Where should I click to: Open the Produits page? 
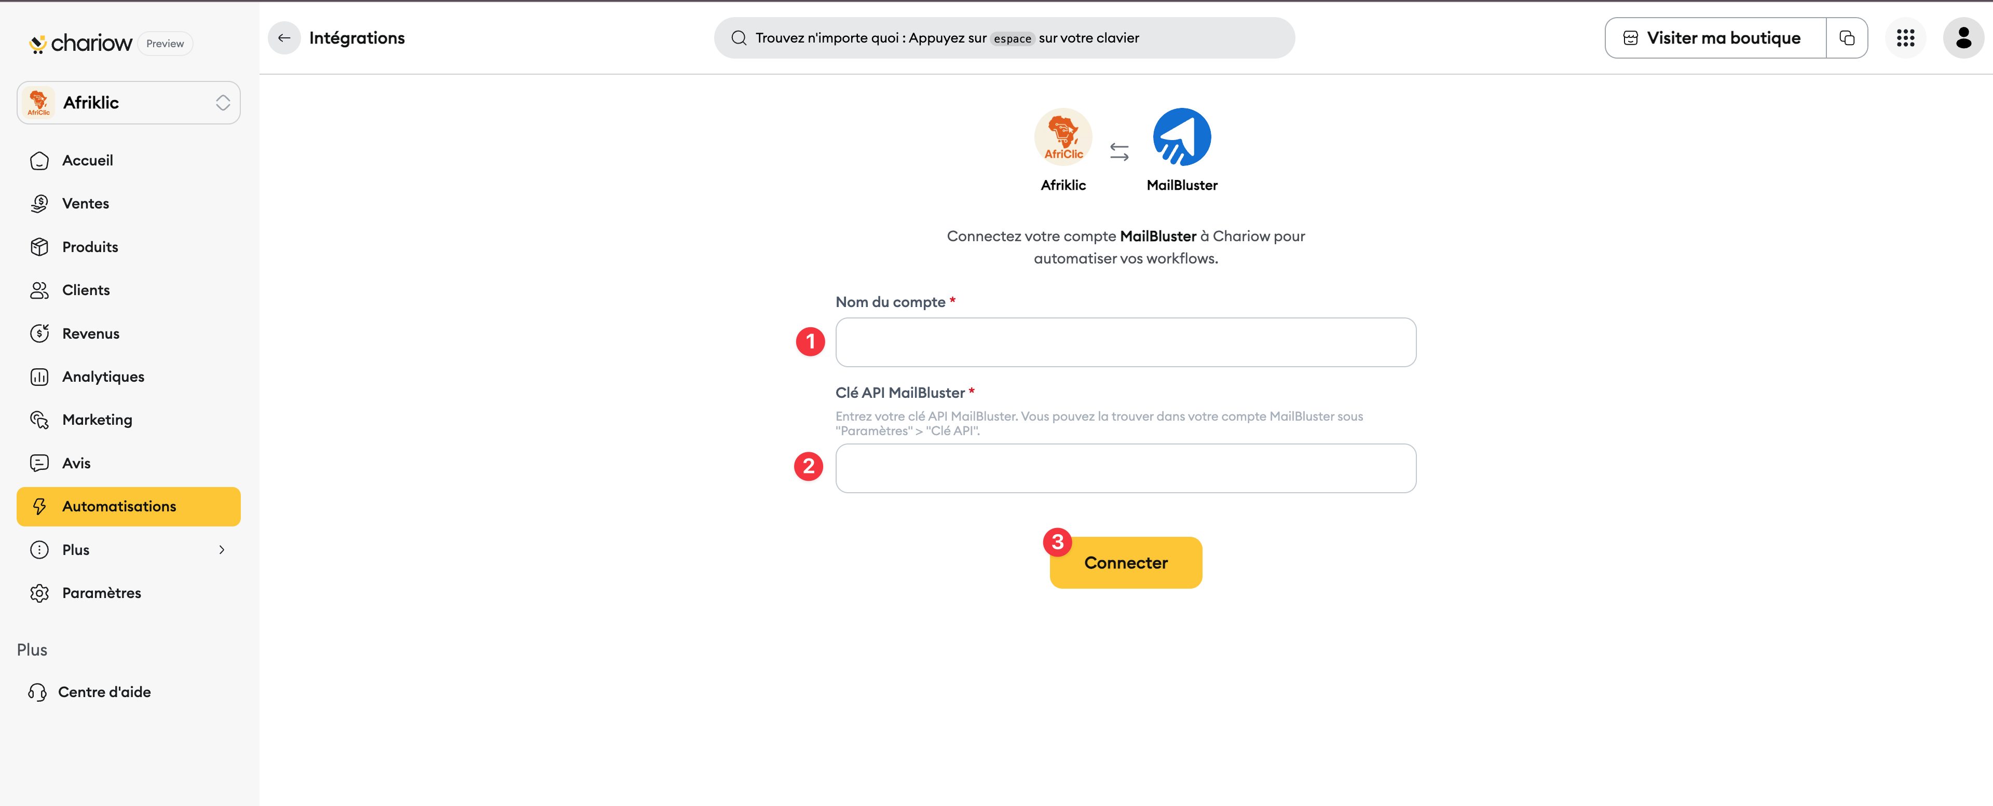128,247
